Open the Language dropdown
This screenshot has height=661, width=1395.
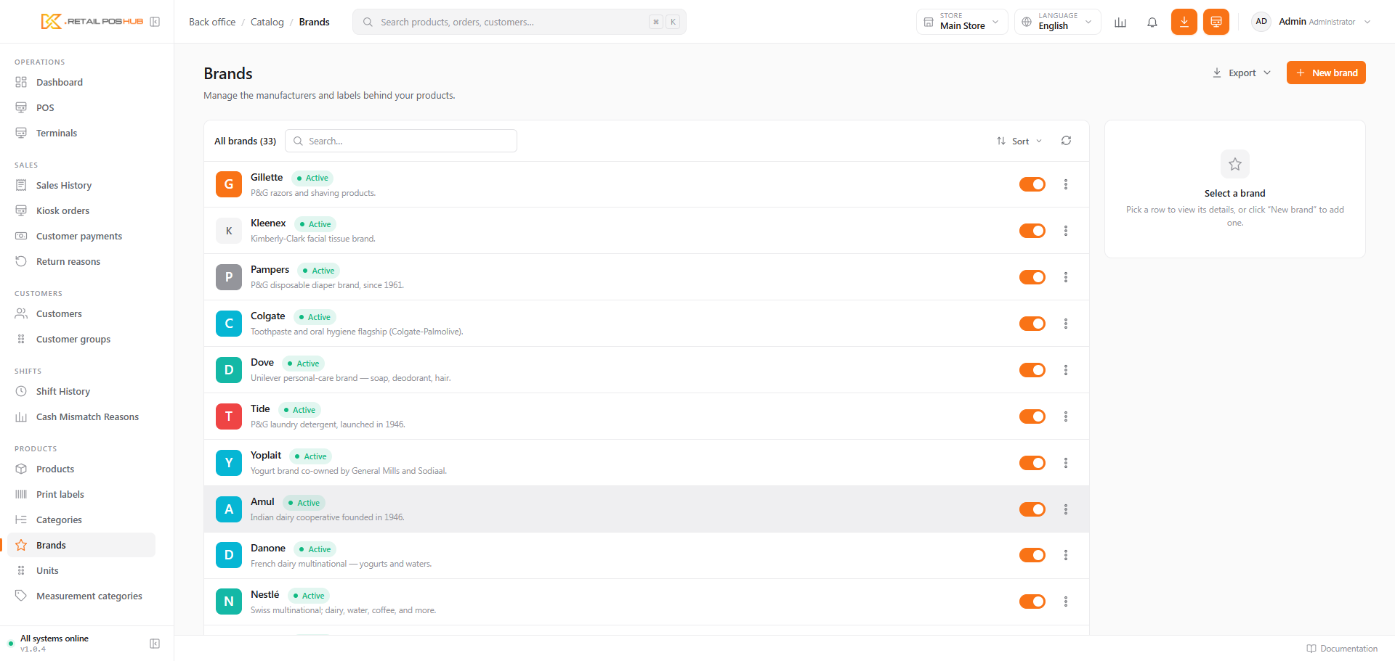pos(1058,22)
